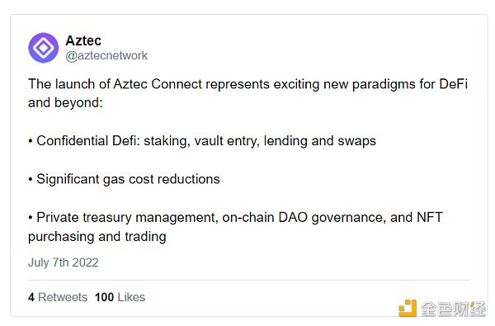
Task: Click the 'purchasing and trading' text line
Action: click(97, 237)
